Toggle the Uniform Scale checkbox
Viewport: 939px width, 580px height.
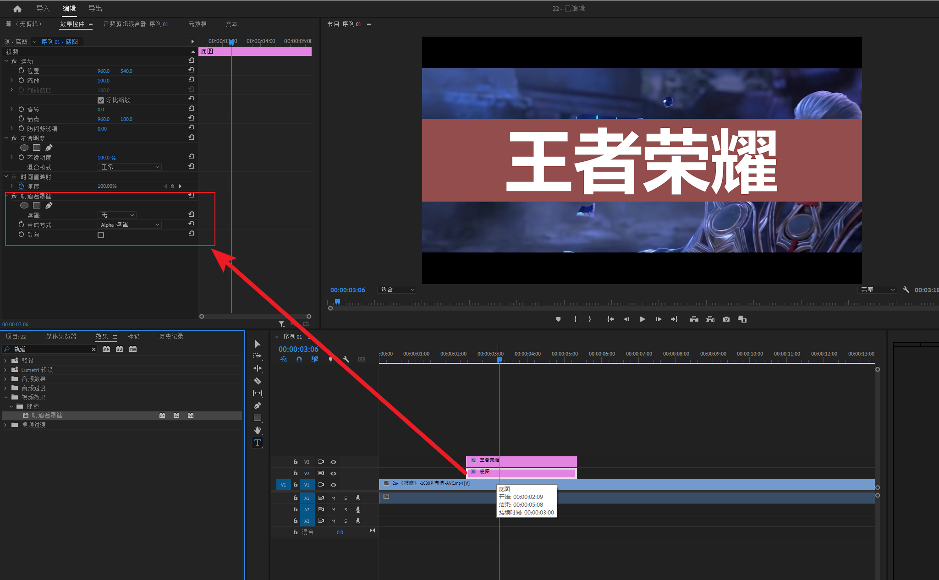pos(101,100)
